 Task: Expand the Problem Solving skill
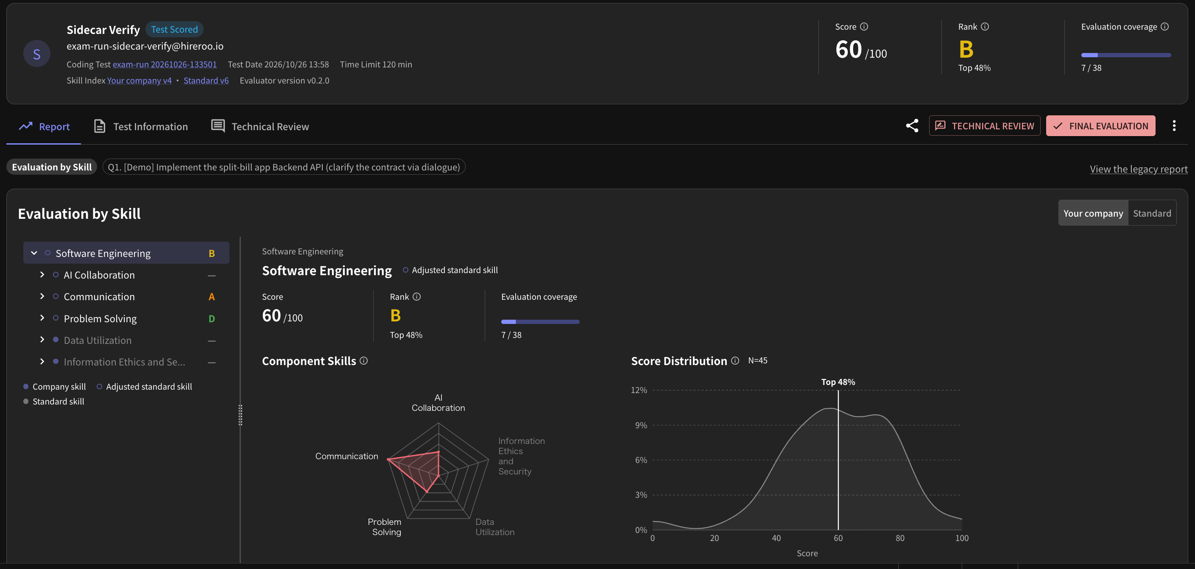pos(42,318)
